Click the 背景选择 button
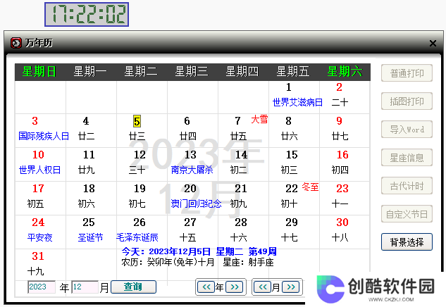 407,242
